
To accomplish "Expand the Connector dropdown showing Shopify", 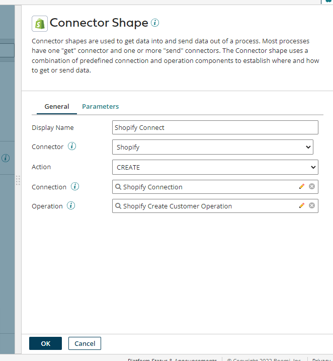I will pyautogui.click(x=212, y=147).
